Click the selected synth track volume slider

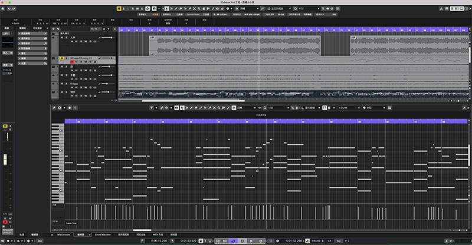[107, 58]
